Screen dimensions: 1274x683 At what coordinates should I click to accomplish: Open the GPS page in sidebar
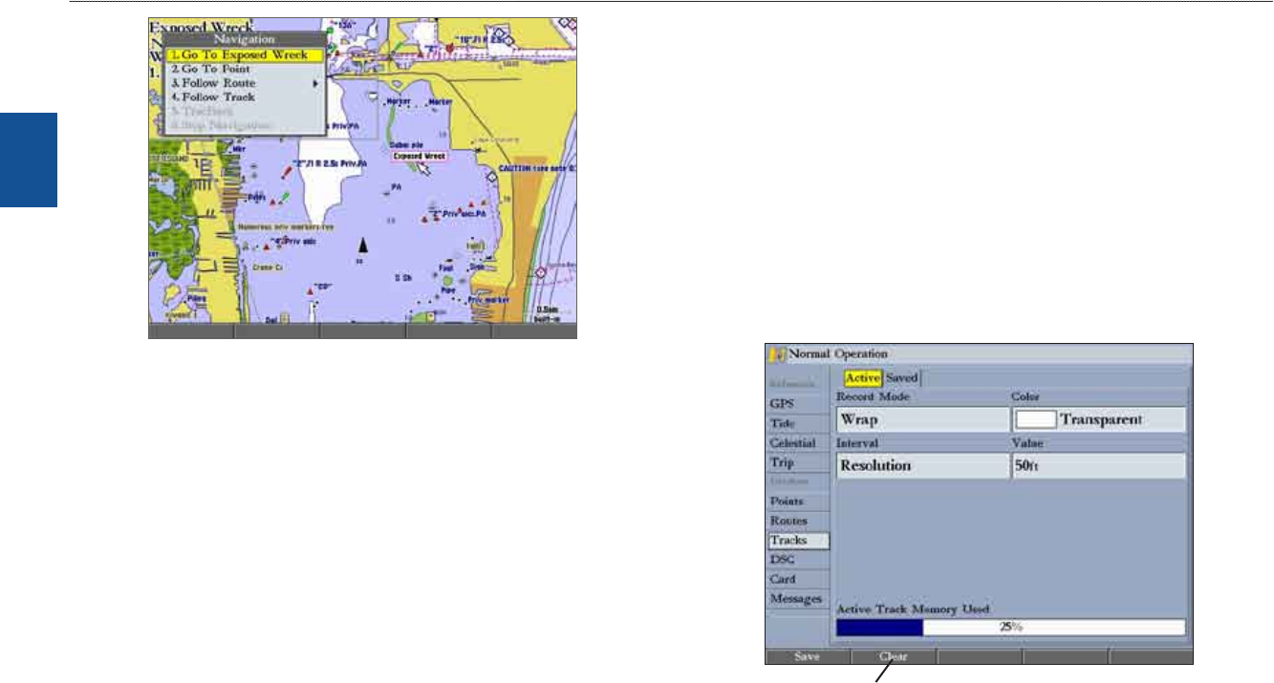(798, 404)
